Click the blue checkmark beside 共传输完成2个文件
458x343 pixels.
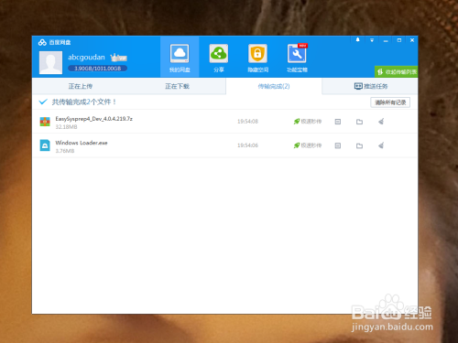(43, 102)
